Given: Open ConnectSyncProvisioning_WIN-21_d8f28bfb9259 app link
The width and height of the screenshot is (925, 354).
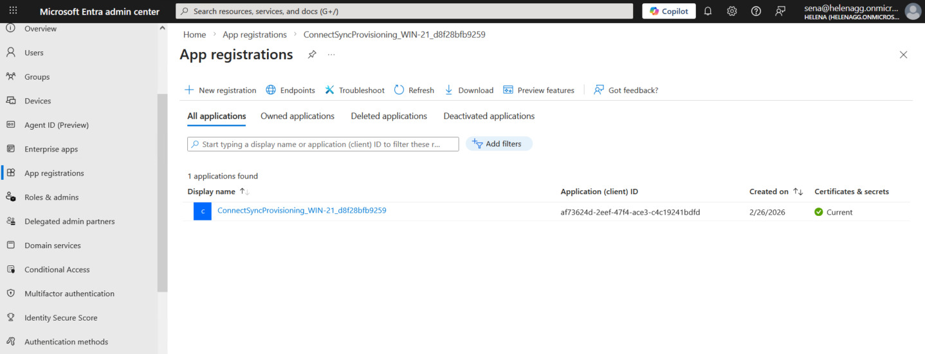Looking at the screenshot, I should click(x=302, y=210).
